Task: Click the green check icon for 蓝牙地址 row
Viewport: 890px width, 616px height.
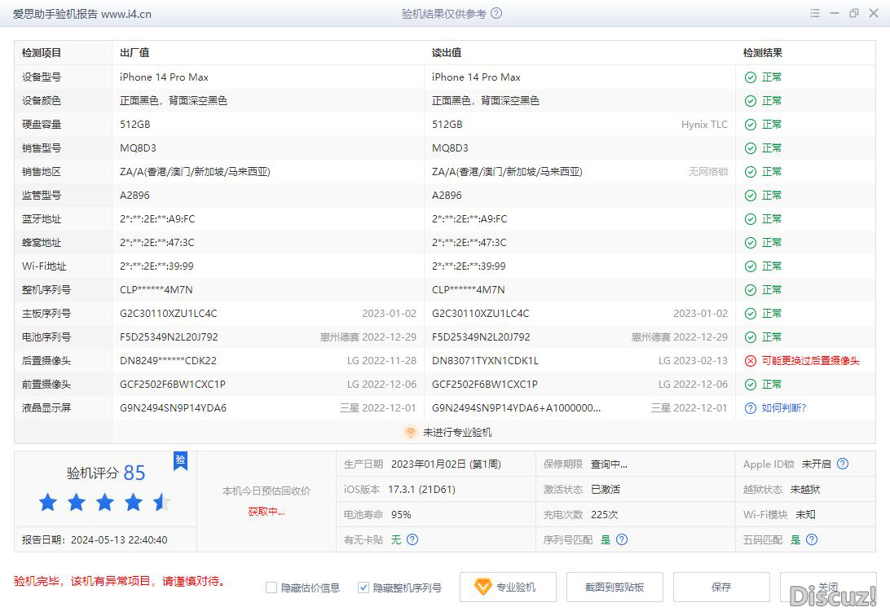Action: [751, 219]
